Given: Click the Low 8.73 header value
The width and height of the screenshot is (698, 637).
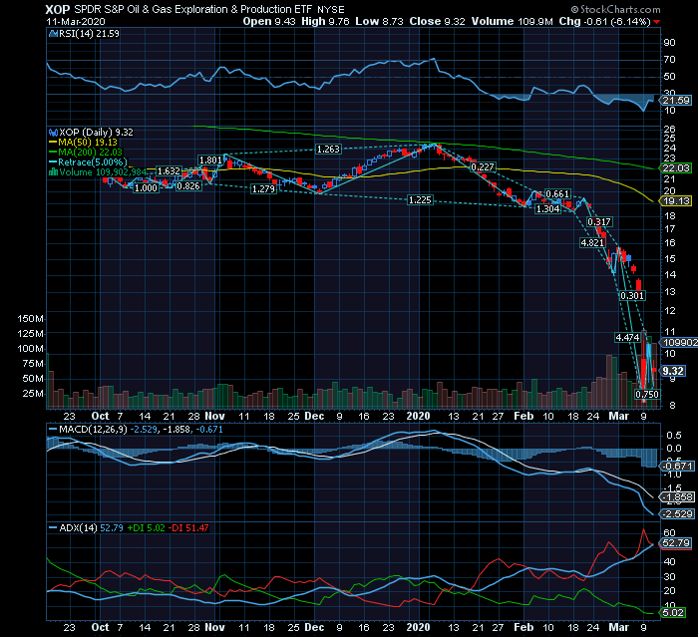Looking at the screenshot, I should point(379,21).
